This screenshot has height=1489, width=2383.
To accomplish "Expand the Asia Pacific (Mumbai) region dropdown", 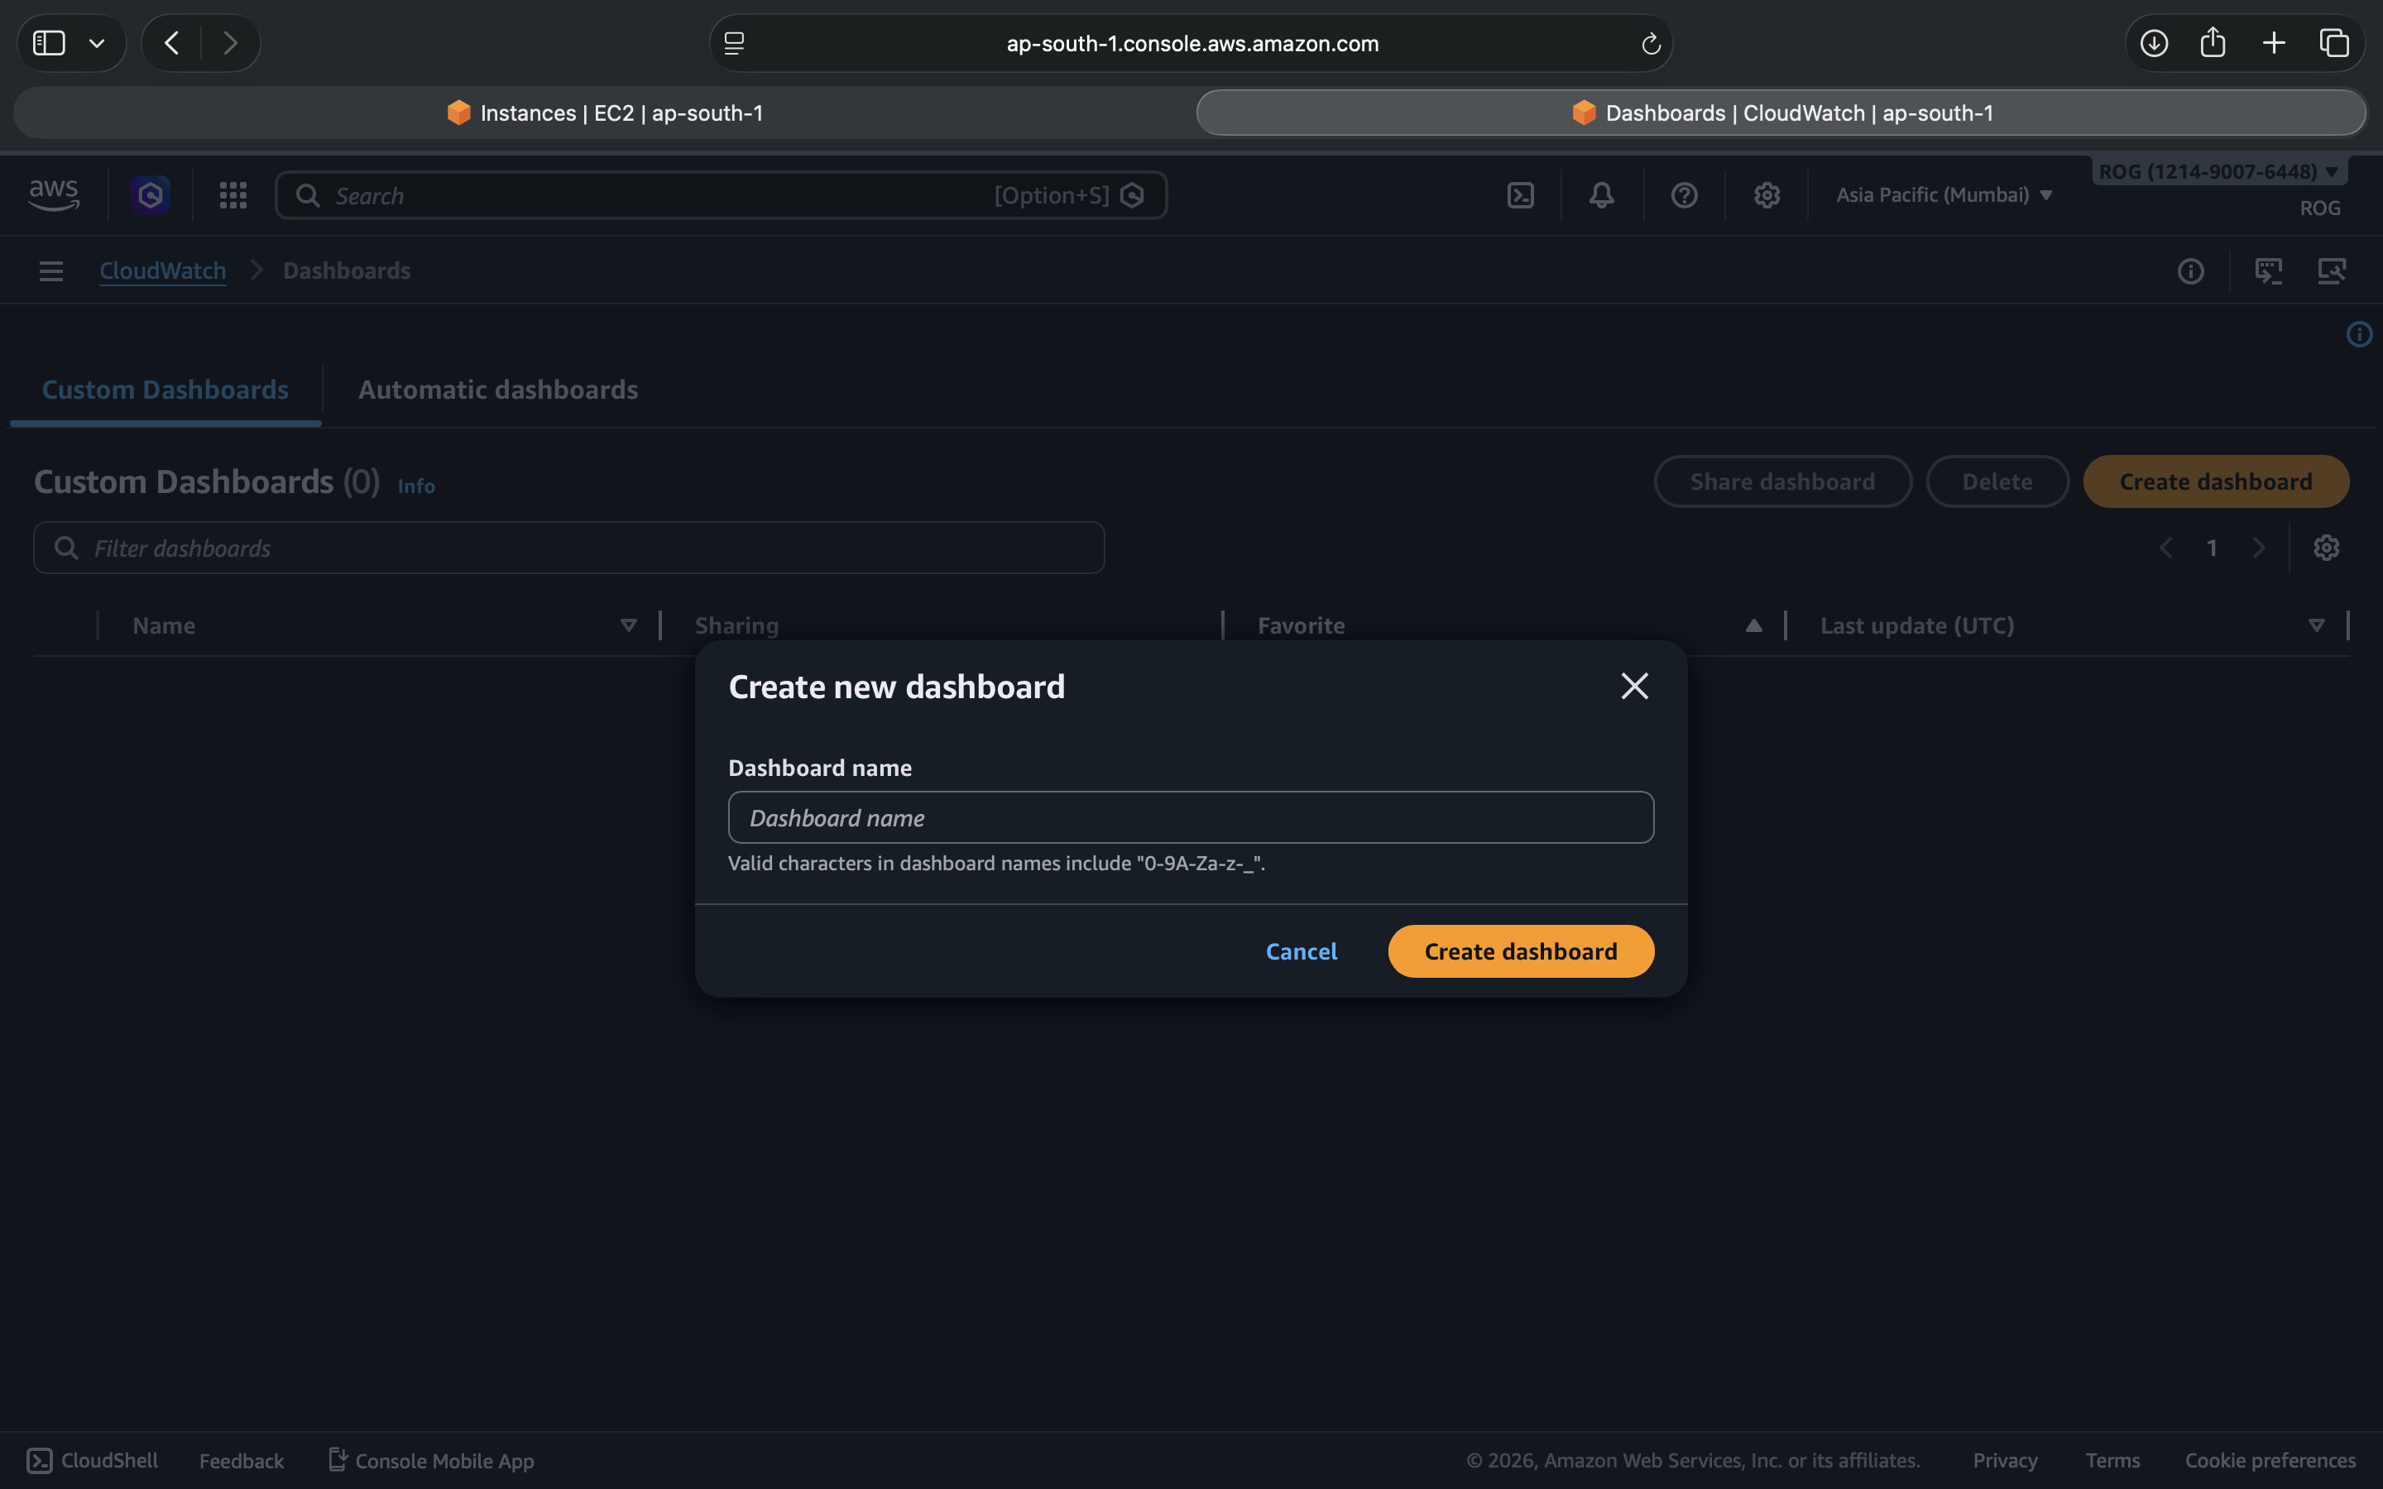I will [x=1944, y=195].
